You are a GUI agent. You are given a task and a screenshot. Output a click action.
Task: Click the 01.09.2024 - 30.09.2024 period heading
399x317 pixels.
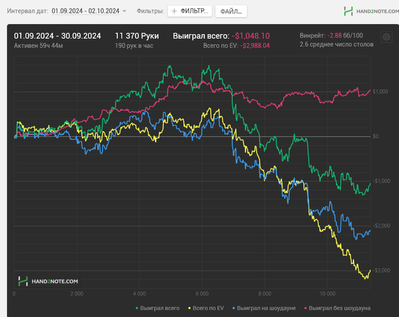pyautogui.click(x=57, y=36)
